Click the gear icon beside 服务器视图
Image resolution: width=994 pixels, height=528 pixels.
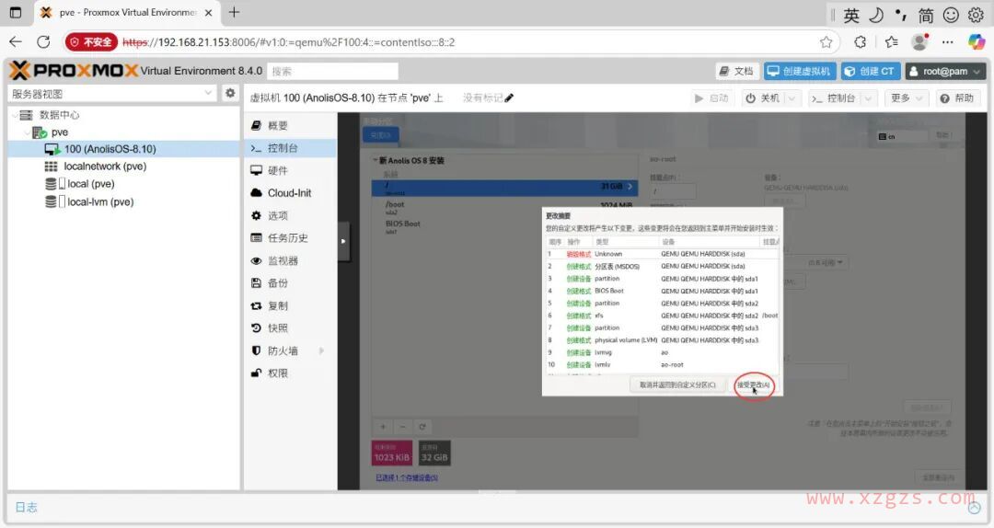pyautogui.click(x=230, y=93)
